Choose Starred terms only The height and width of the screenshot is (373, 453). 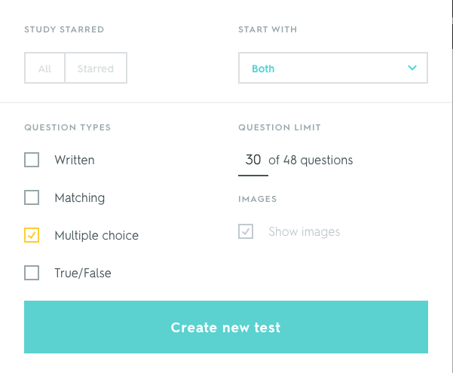[x=96, y=69]
